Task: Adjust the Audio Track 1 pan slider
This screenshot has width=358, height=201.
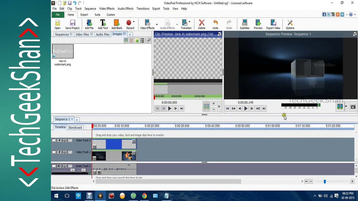Action: 83,170
